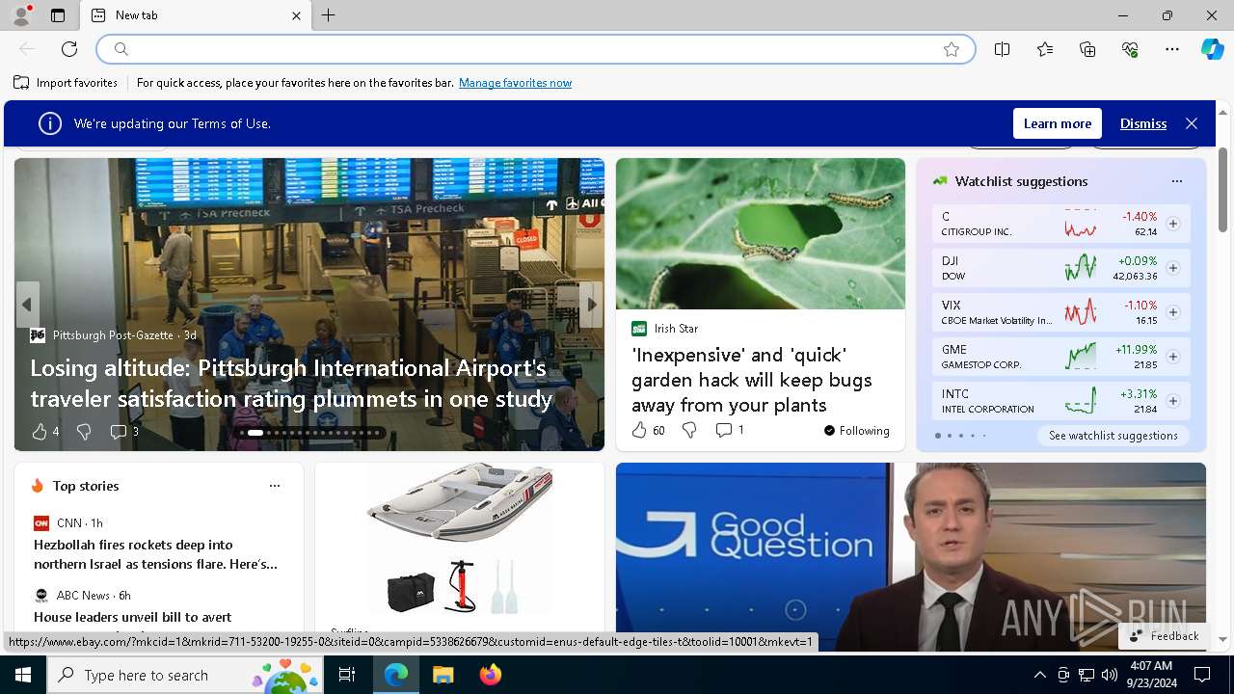Close the New tab tab
Image resolution: width=1234 pixels, height=694 pixels.
296,15
